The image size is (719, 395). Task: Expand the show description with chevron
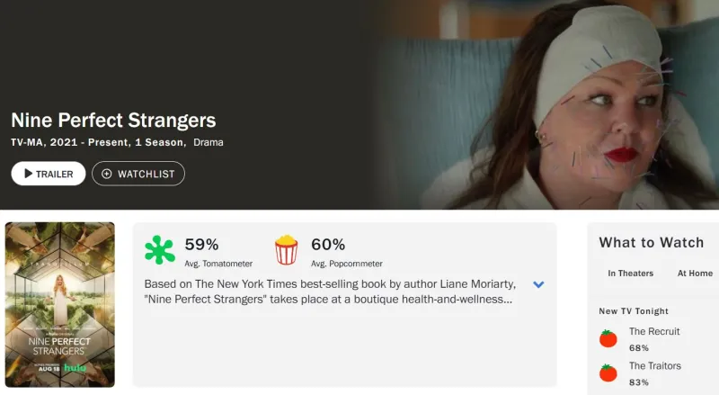pos(538,284)
